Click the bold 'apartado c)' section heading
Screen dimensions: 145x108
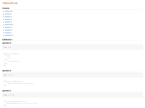point(7,91)
